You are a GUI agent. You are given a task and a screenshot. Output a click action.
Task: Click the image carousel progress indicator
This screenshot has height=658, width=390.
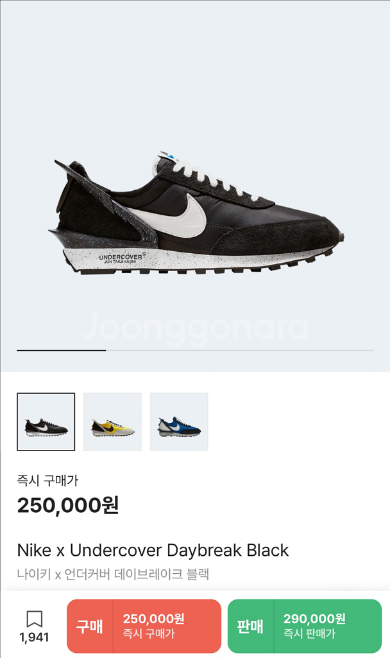61,350
